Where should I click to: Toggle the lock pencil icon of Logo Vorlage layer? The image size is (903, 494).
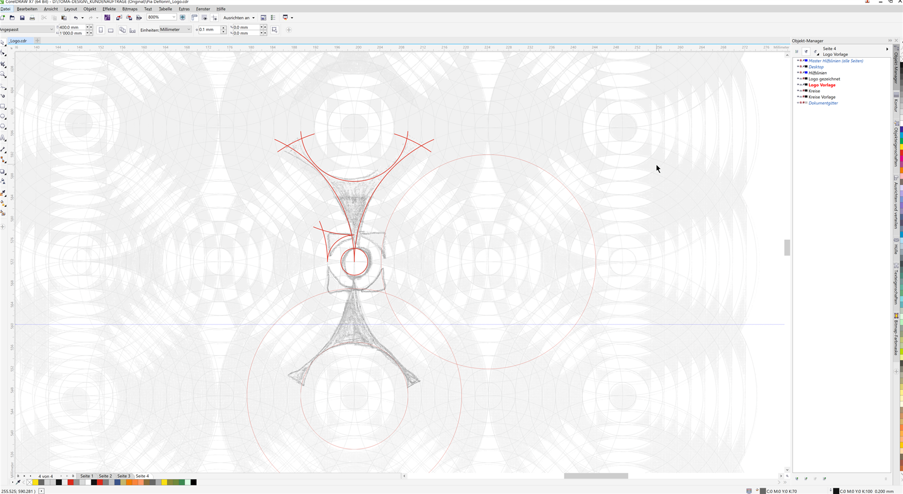tap(804, 85)
